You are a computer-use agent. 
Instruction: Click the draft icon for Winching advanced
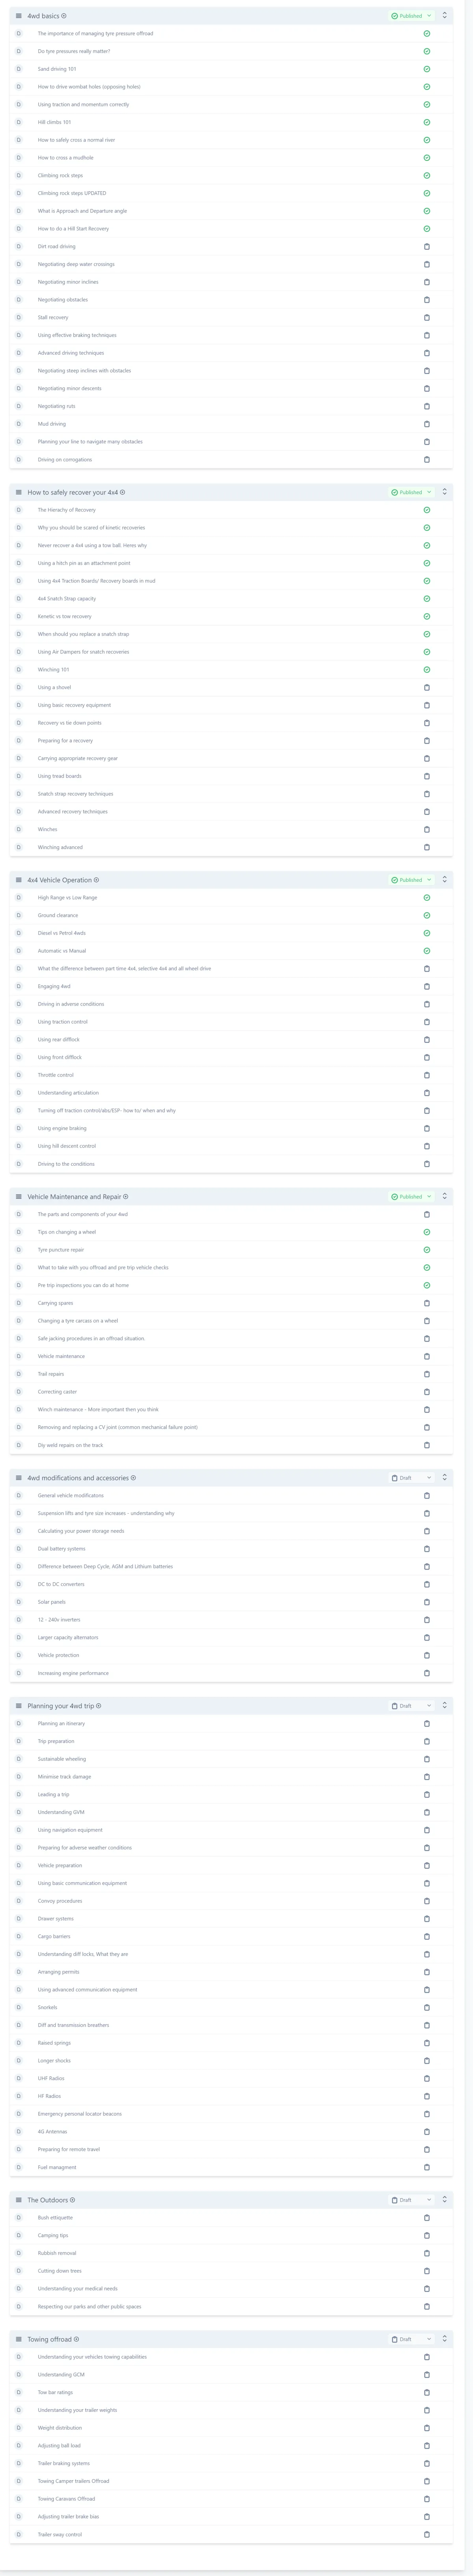(427, 847)
